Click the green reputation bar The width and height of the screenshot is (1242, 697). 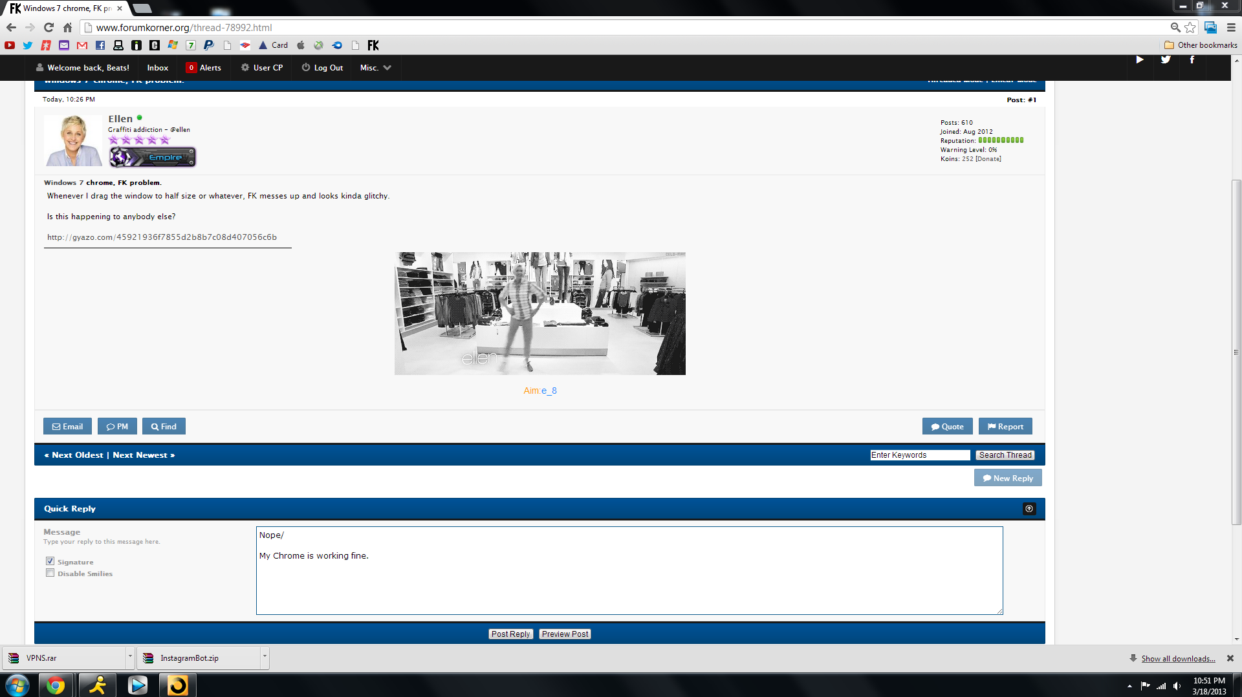[x=1001, y=140]
